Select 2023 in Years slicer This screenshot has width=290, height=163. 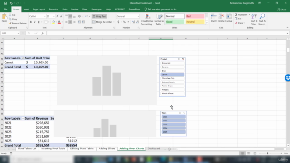pos(174,125)
